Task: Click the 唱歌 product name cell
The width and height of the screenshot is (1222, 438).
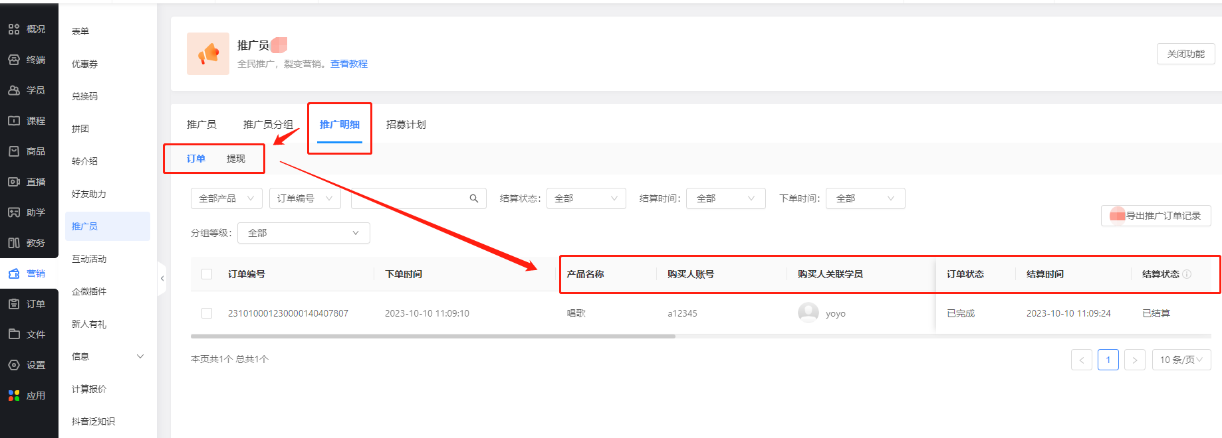Action: (576, 313)
